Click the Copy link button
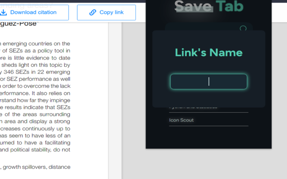287x179 pixels. tap(106, 13)
